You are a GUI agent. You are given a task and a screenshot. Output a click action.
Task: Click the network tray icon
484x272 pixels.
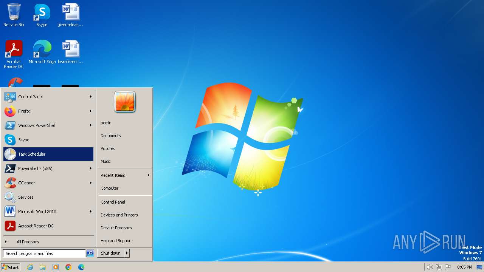[439, 267]
